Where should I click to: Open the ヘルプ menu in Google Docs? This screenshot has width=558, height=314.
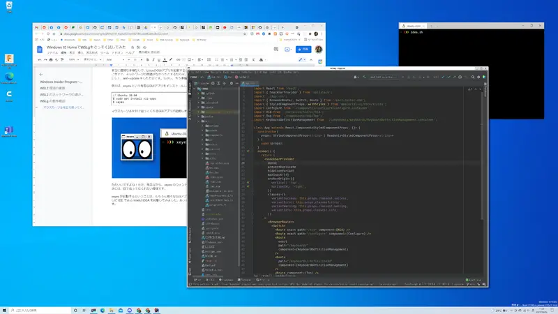point(130,53)
